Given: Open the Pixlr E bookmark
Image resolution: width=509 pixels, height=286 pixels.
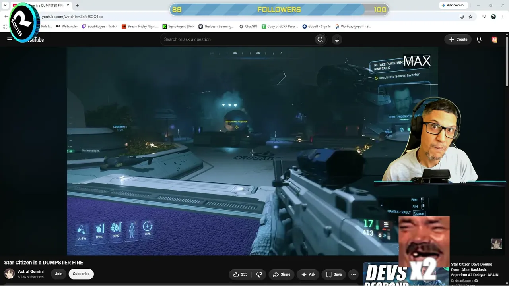Looking at the screenshot, I should point(46,27).
